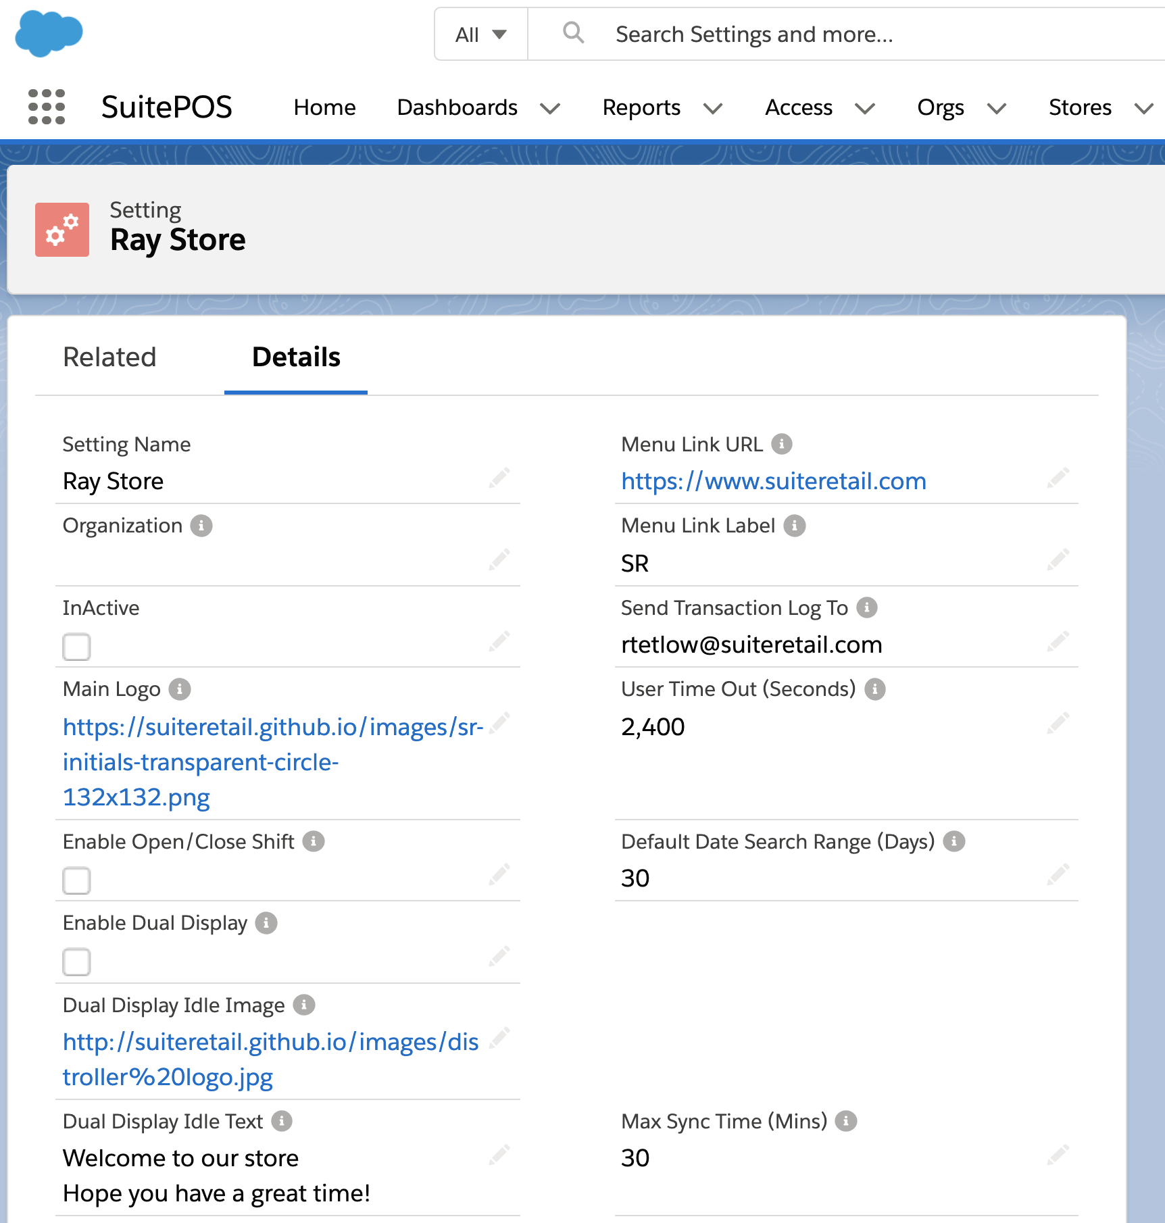Edit Menu Link Label pencil icon
Screen dimensions: 1165x1223
[1058, 559]
